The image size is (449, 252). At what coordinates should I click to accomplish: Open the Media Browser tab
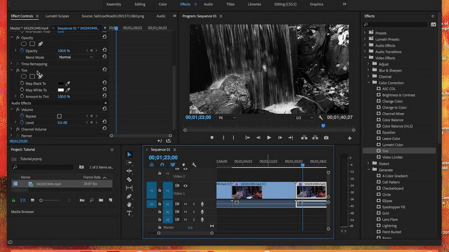(x=22, y=212)
